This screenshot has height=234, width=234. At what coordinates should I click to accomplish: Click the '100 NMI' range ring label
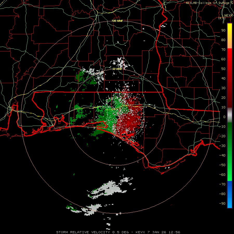117,21
